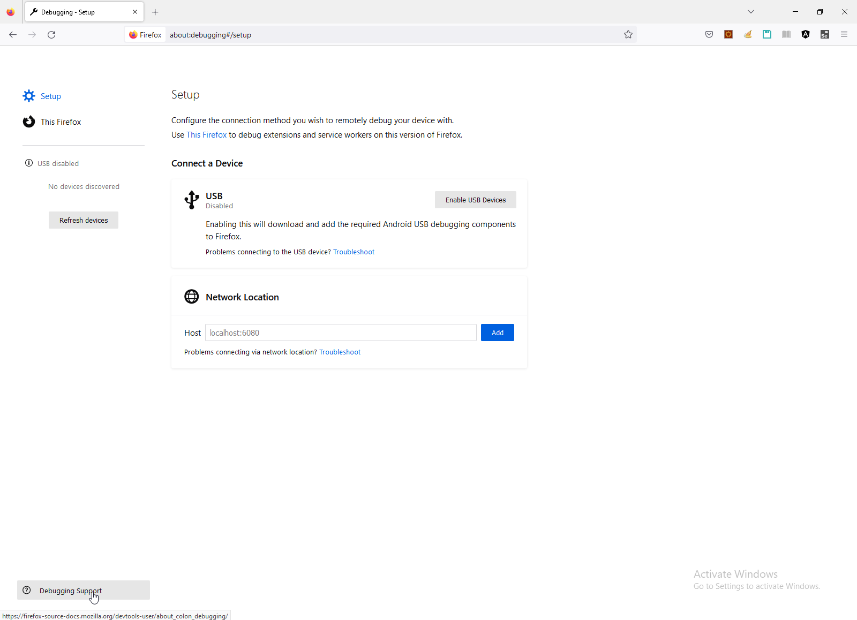Add the network location host

(x=497, y=333)
